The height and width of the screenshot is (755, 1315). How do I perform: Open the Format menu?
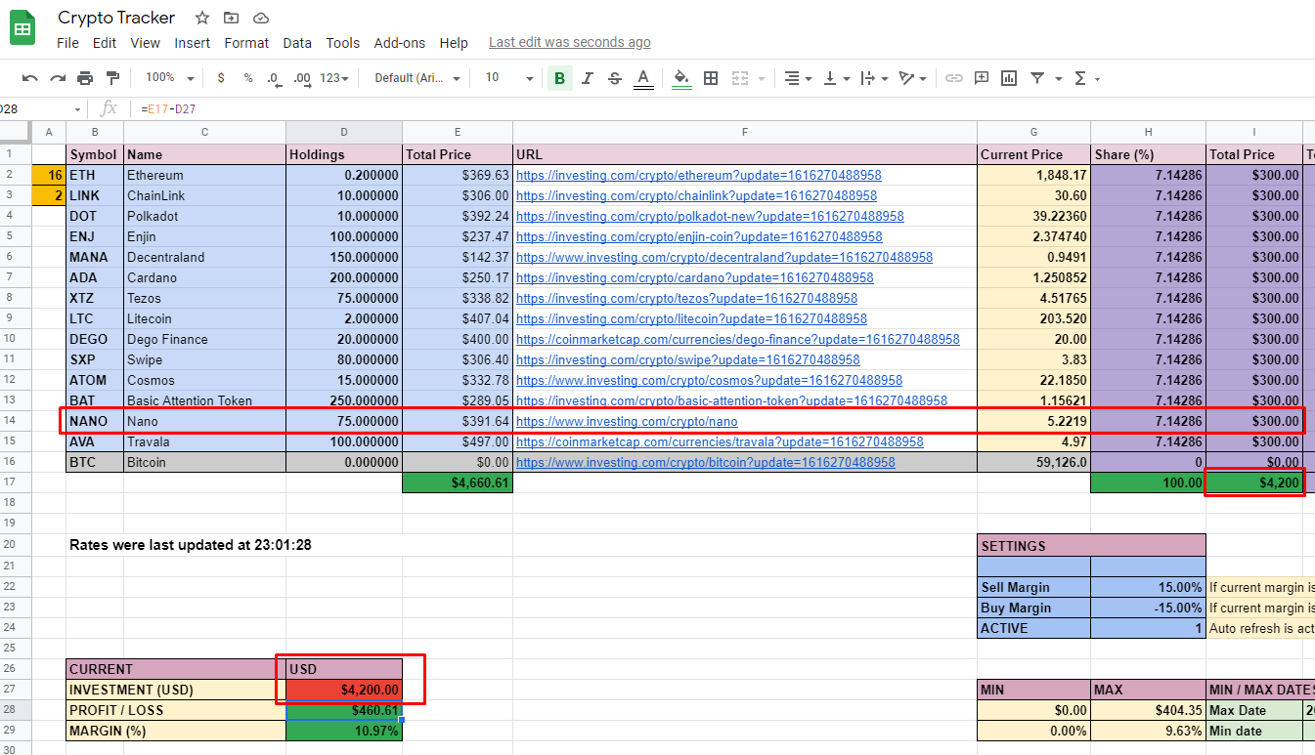coord(246,43)
